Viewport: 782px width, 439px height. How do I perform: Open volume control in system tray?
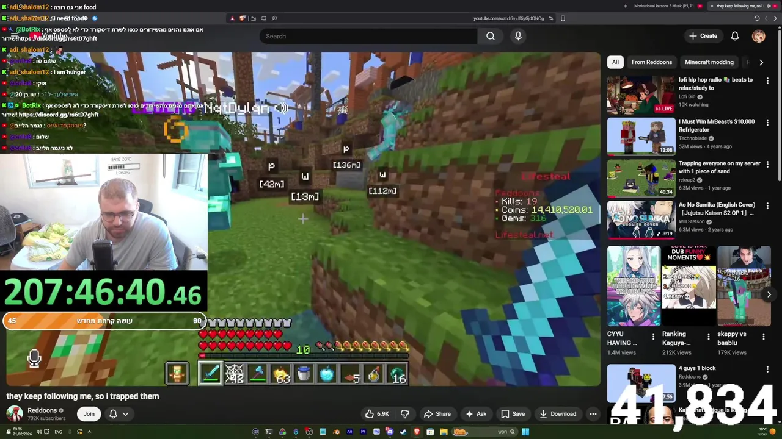pos(38,432)
